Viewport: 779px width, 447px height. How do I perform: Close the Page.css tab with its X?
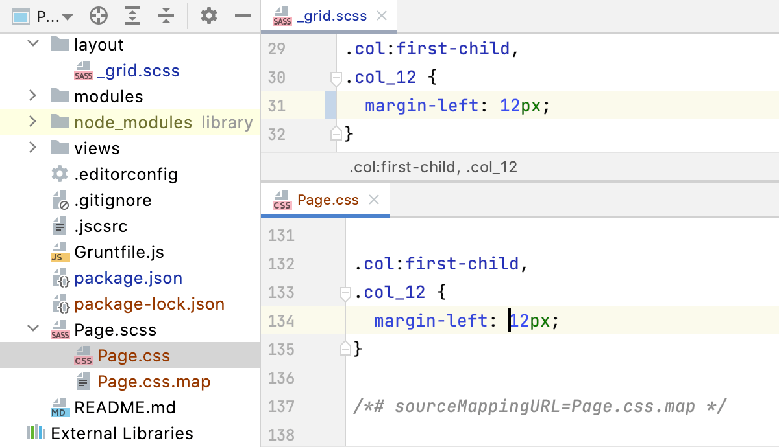click(x=374, y=200)
